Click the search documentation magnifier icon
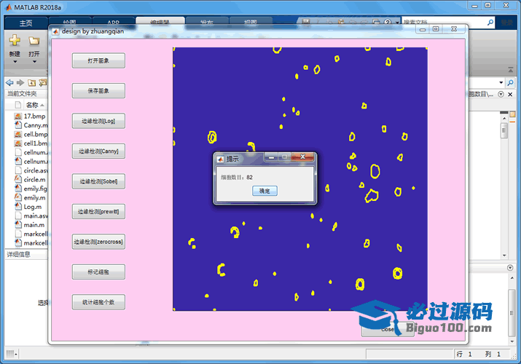The width and height of the screenshot is (521, 364). (x=490, y=23)
